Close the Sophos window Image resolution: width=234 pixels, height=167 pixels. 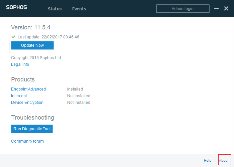226,9
